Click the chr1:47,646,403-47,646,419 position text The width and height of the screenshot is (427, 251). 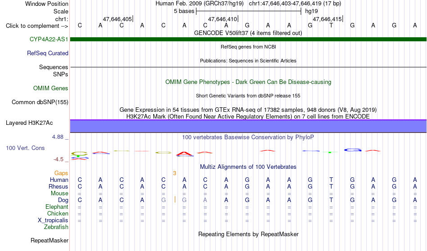pyautogui.click(x=295, y=4)
